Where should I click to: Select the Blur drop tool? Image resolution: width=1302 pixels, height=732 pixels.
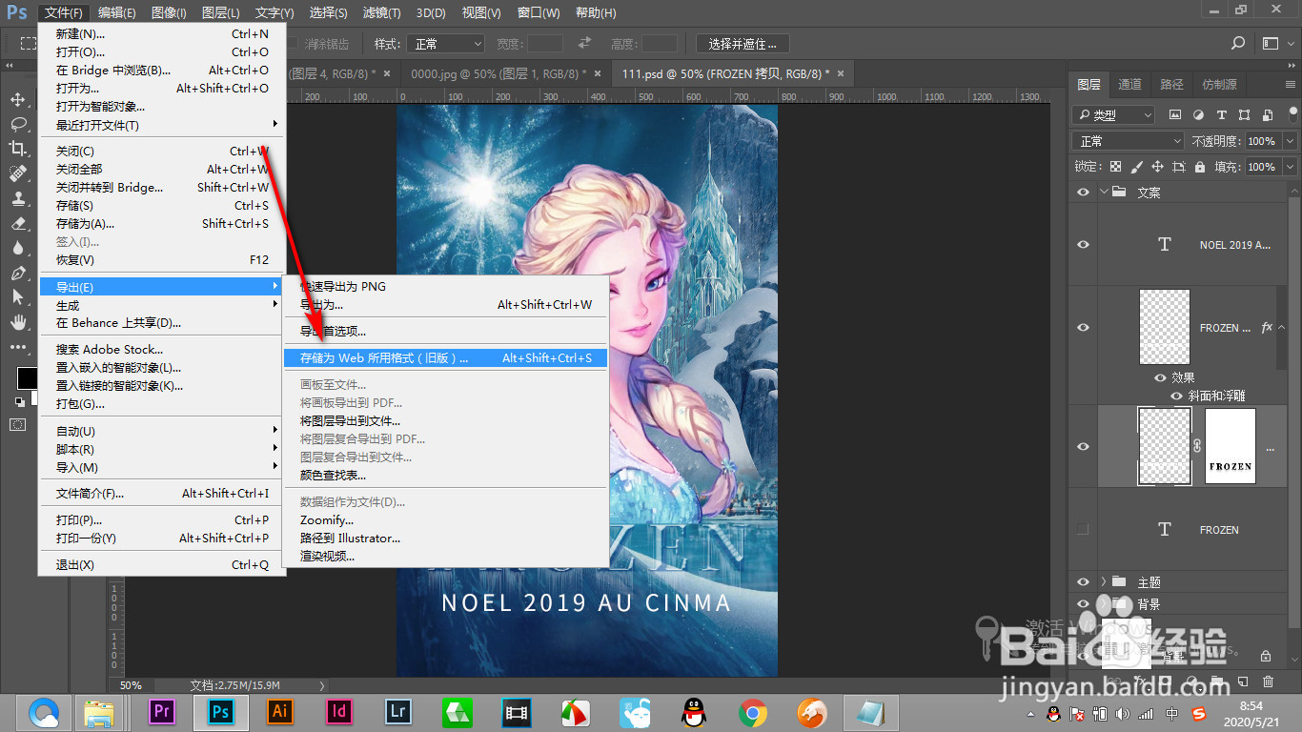point(18,248)
